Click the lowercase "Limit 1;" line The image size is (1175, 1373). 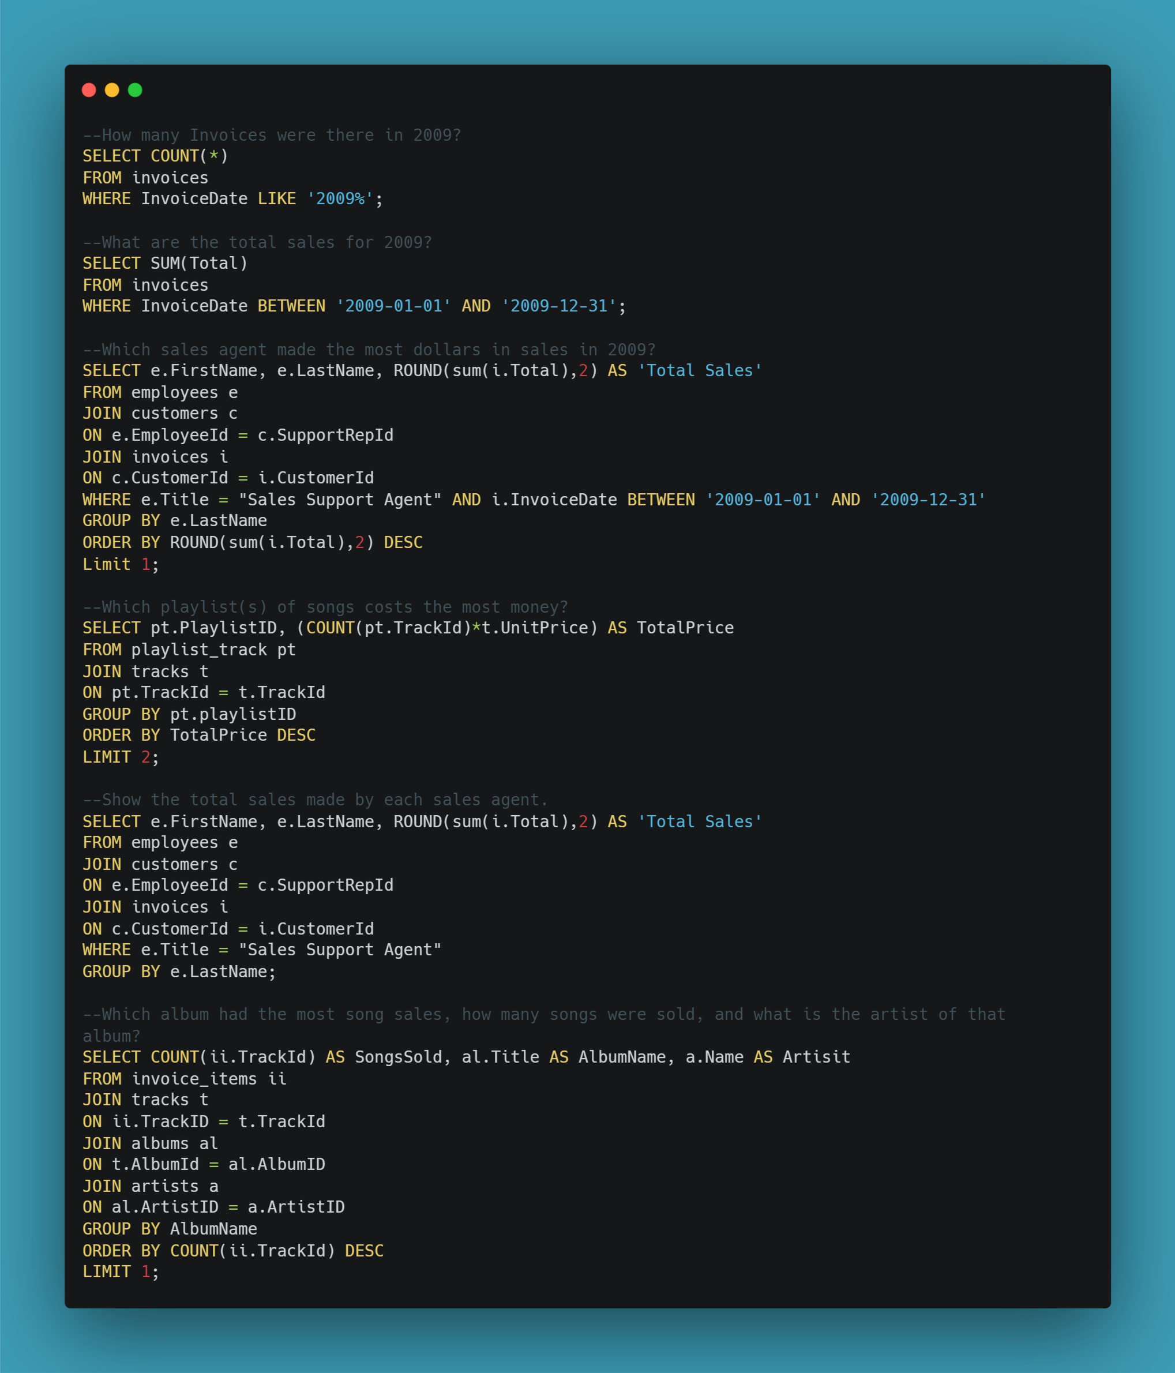pos(121,565)
